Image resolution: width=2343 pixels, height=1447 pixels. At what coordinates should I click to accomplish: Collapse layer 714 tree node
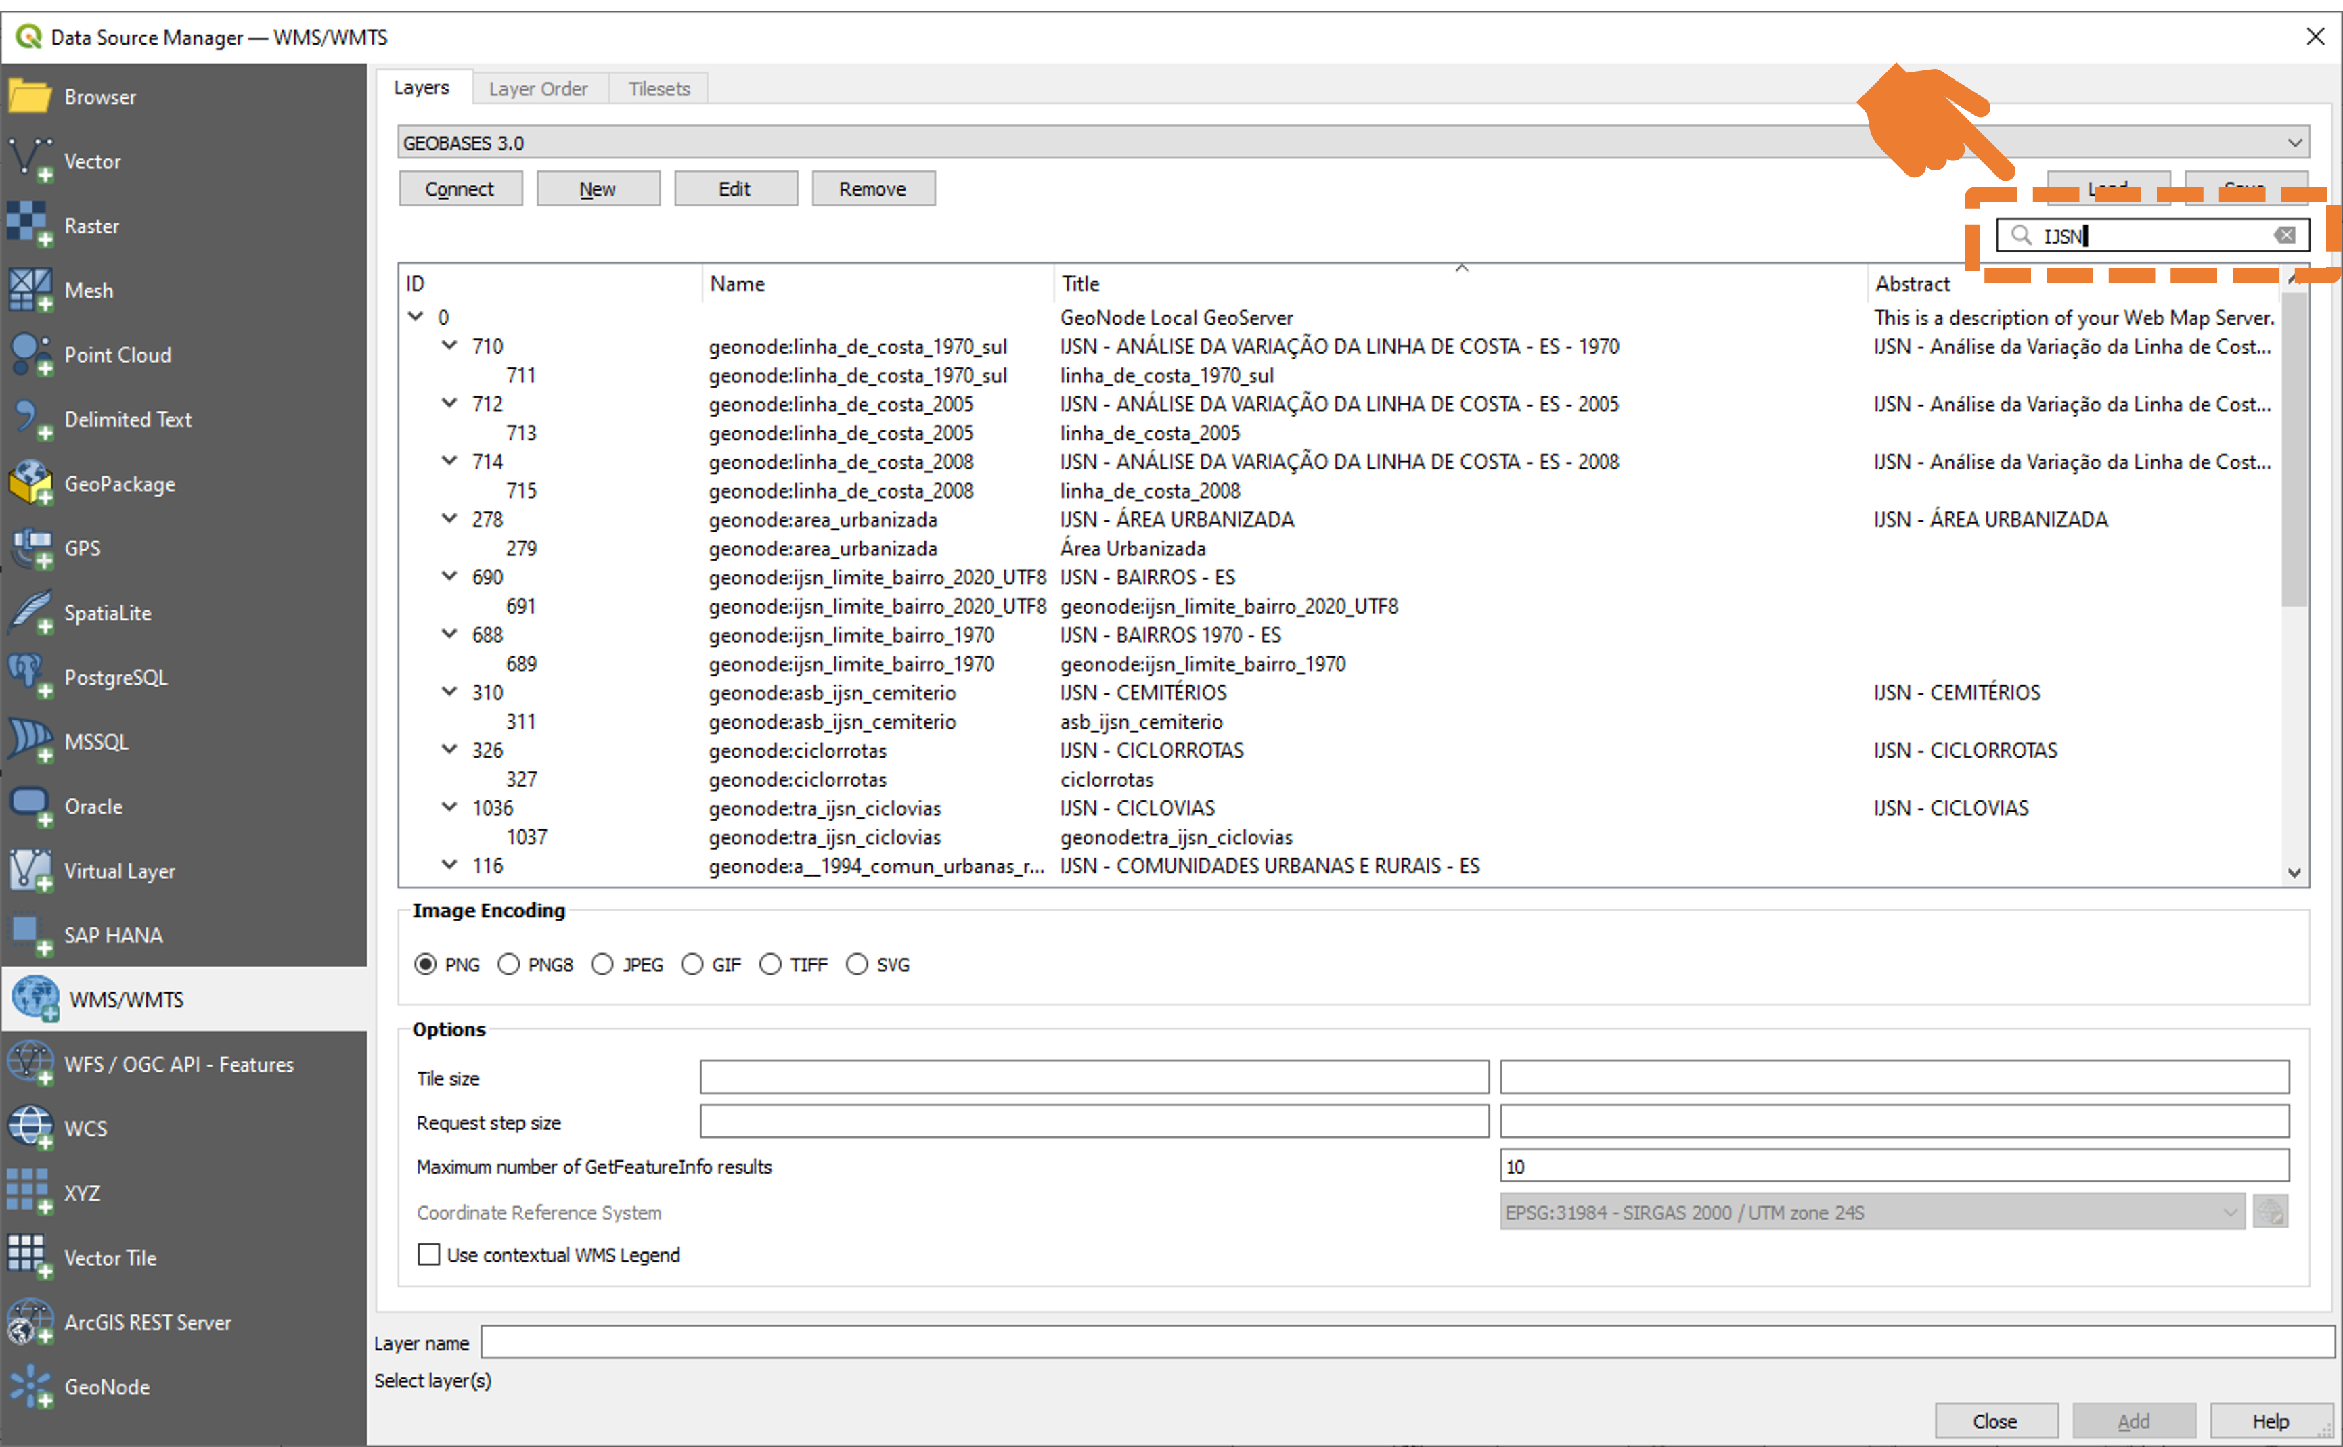[449, 461]
